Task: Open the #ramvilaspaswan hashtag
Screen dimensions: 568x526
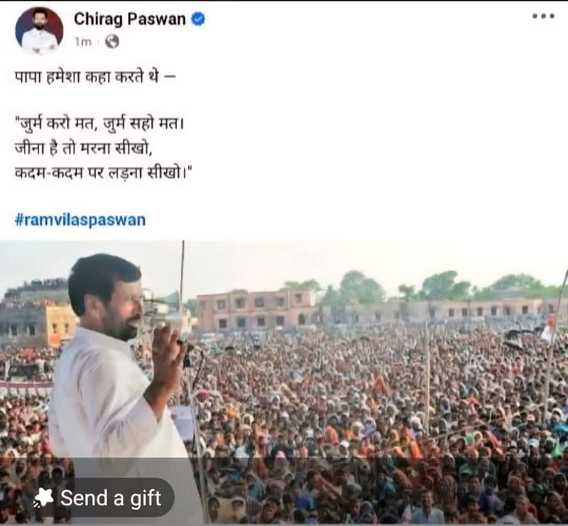Action: pyautogui.click(x=80, y=220)
